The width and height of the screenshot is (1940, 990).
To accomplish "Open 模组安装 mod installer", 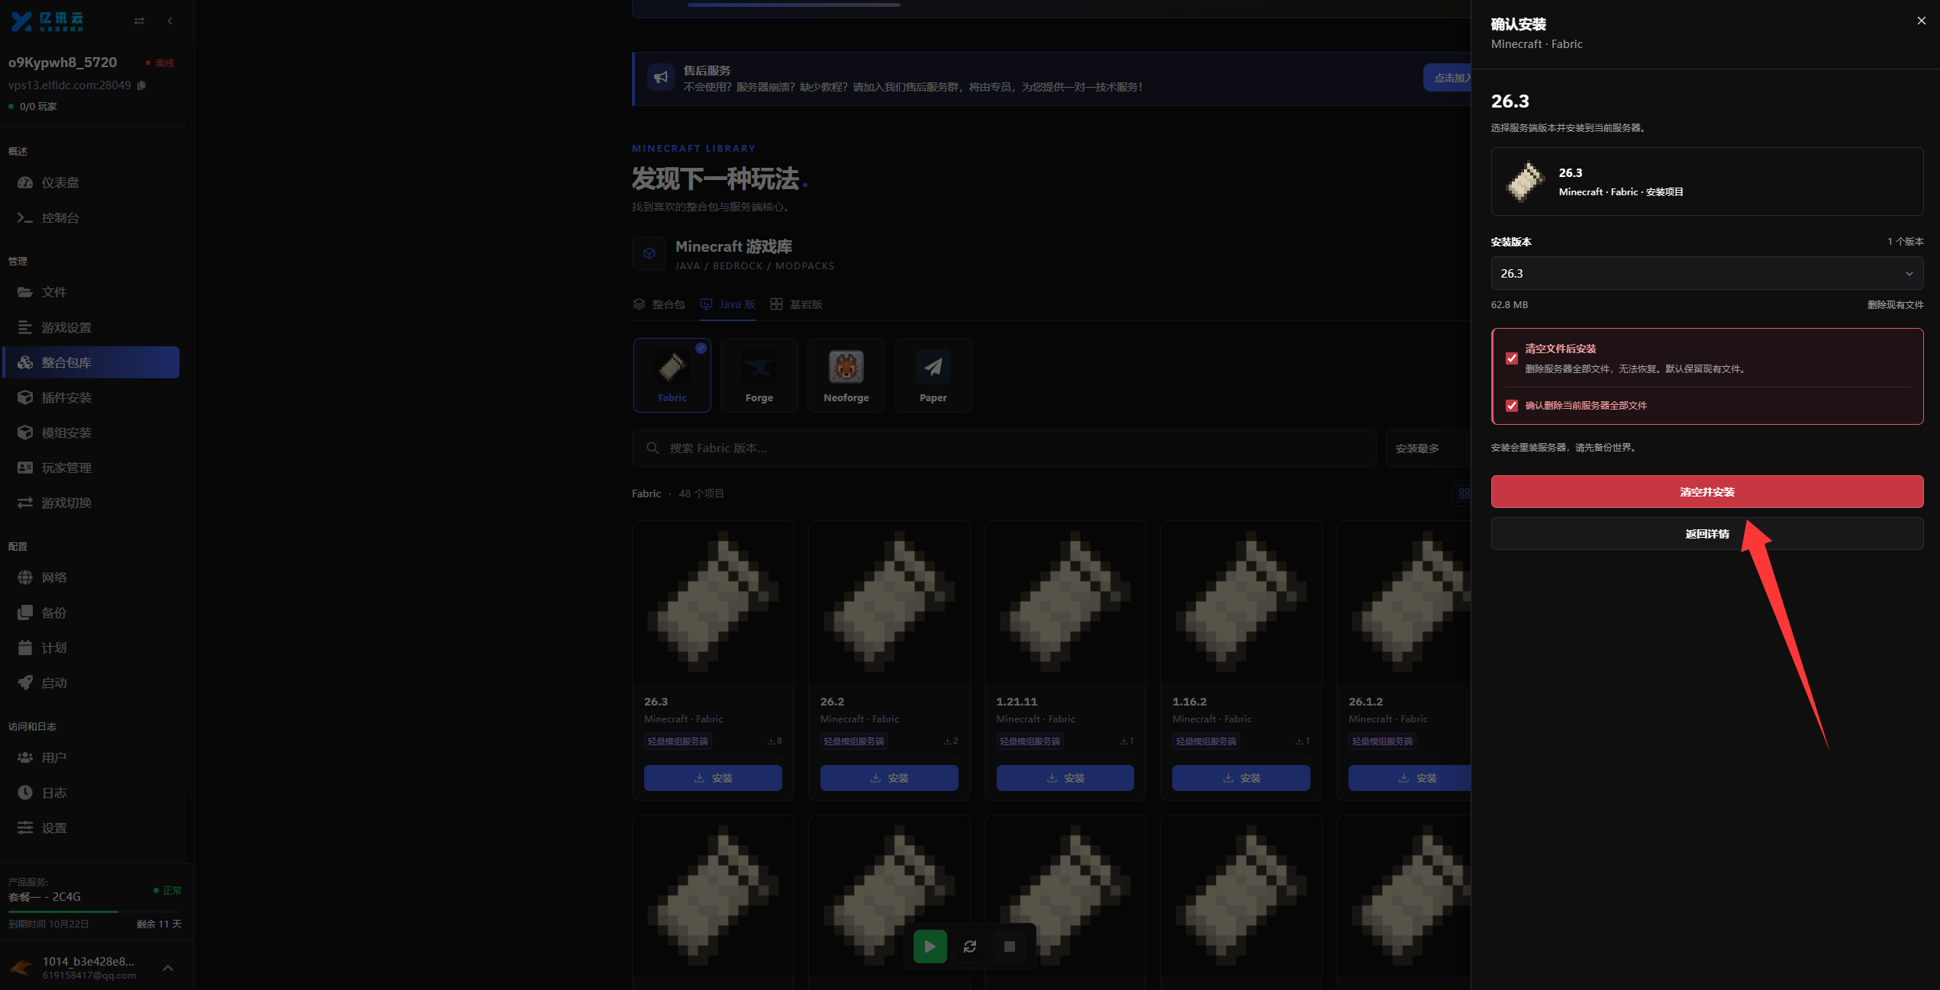I will (92, 432).
